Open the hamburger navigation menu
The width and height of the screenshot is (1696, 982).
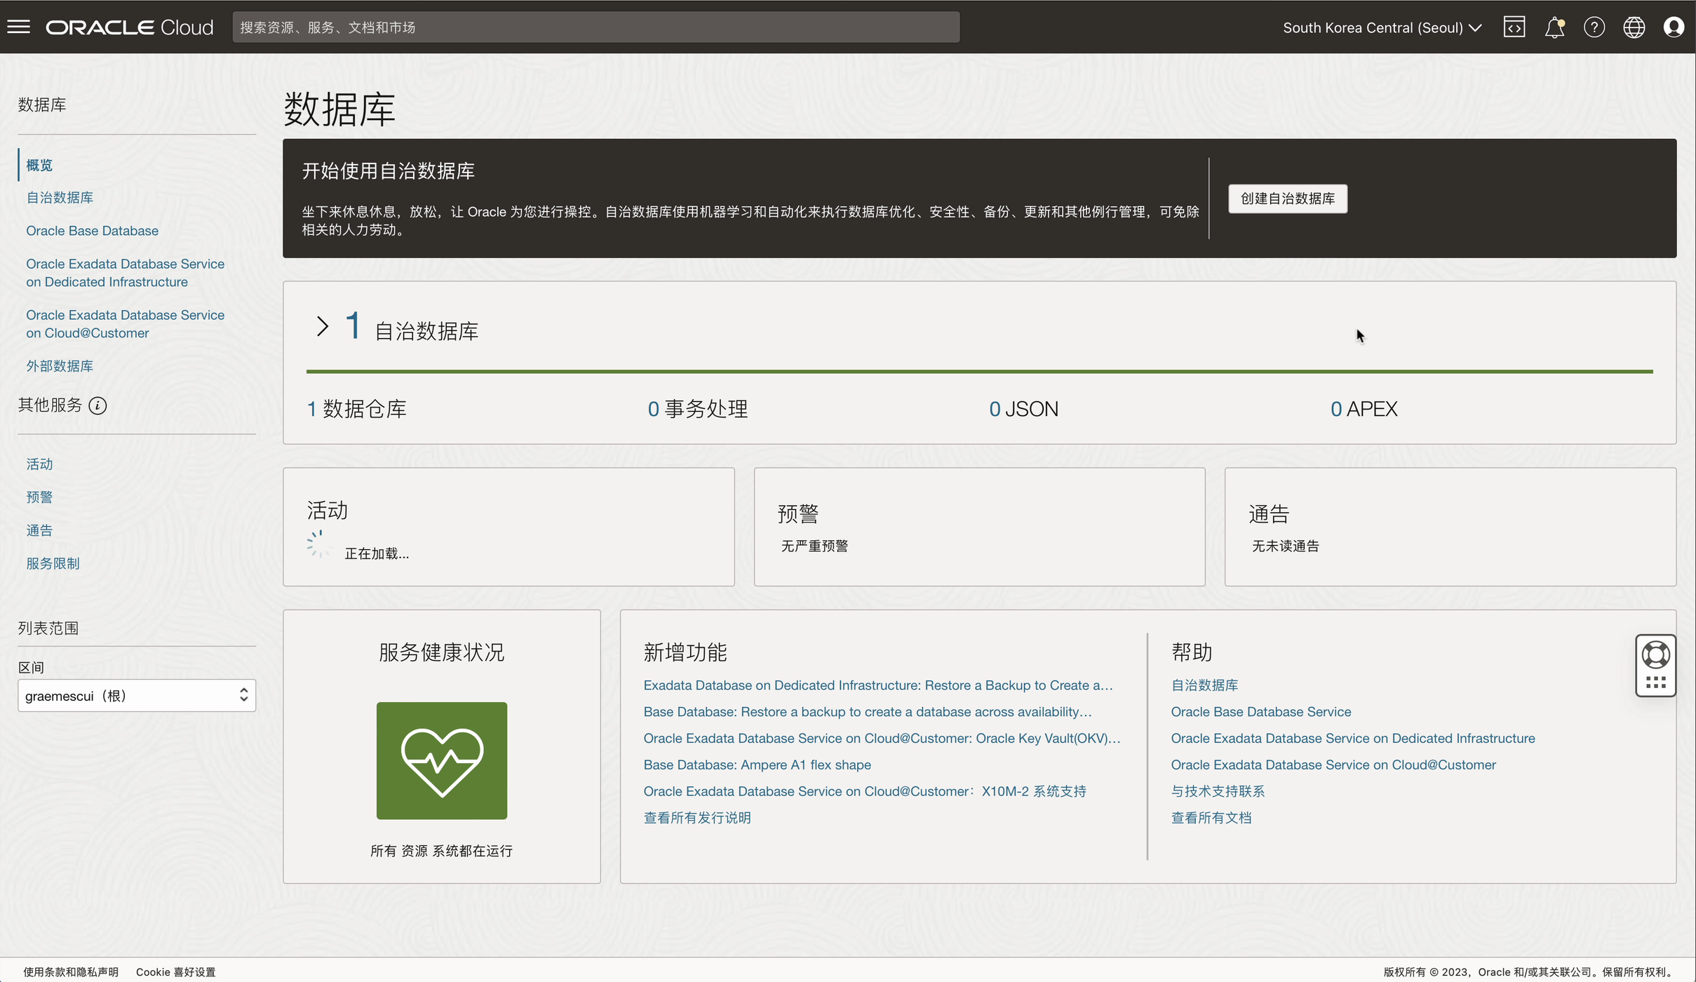[19, 27]
